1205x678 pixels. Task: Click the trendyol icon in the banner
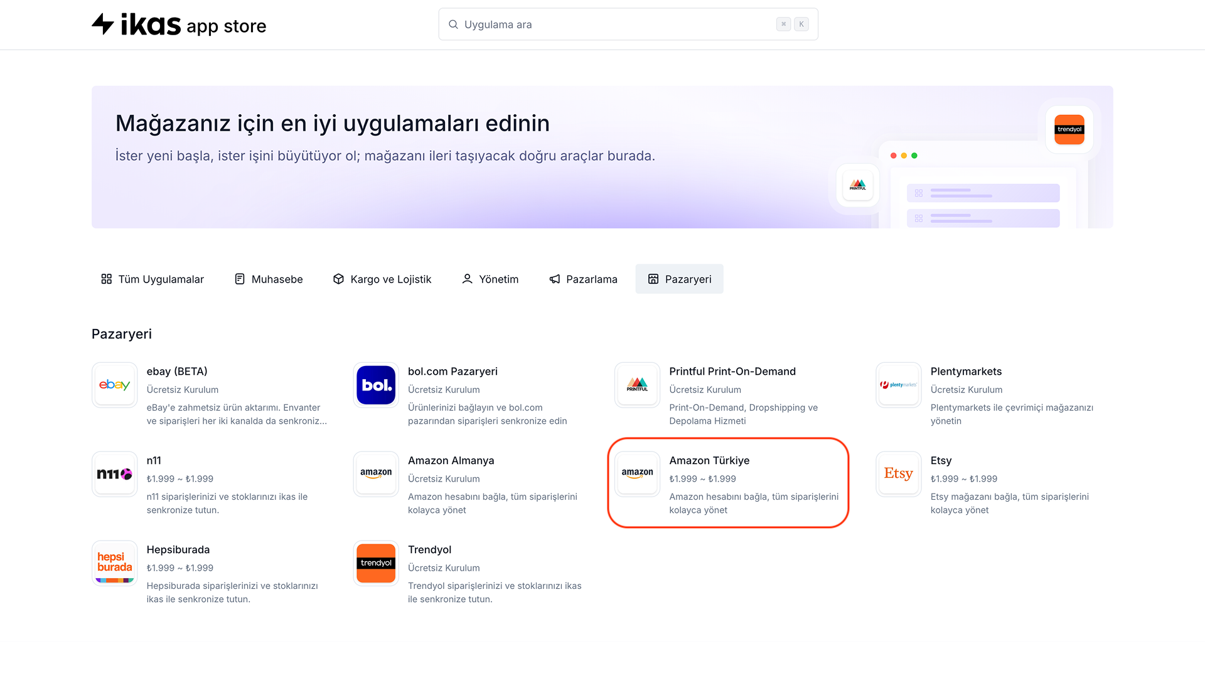(x=1069, y=129)
